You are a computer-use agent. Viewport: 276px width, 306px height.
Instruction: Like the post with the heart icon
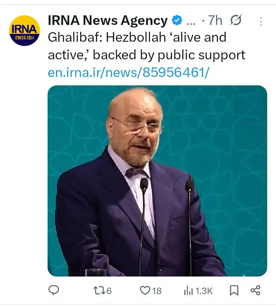[x=144, y=291]
